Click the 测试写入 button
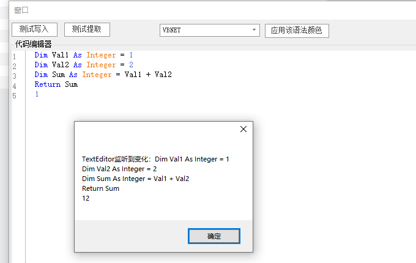Image resolution: width=416 pixels, height=263 pixels. pyautogui.click(x=34, y=29)
